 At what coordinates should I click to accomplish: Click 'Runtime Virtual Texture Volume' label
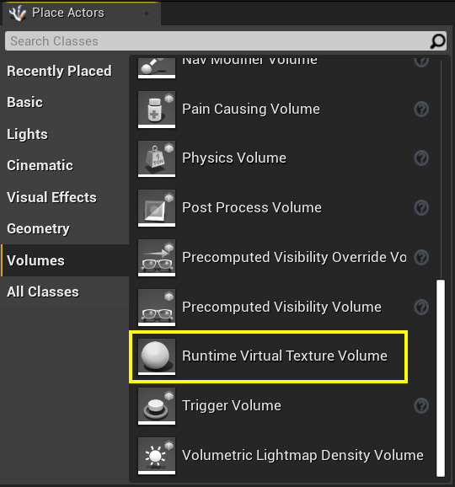285,356
